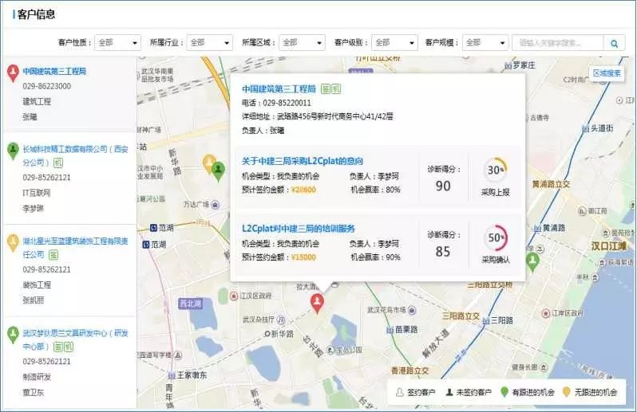Click the 区域搜索 button on the map
637x412 pixels.
click(x=607, y=73)
